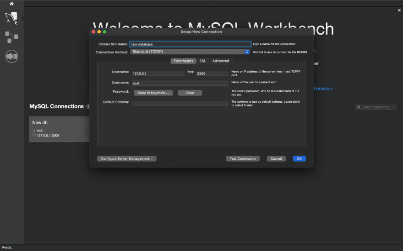Open the New db connection tile
The image size is (403, 251).
click(60, 129)
